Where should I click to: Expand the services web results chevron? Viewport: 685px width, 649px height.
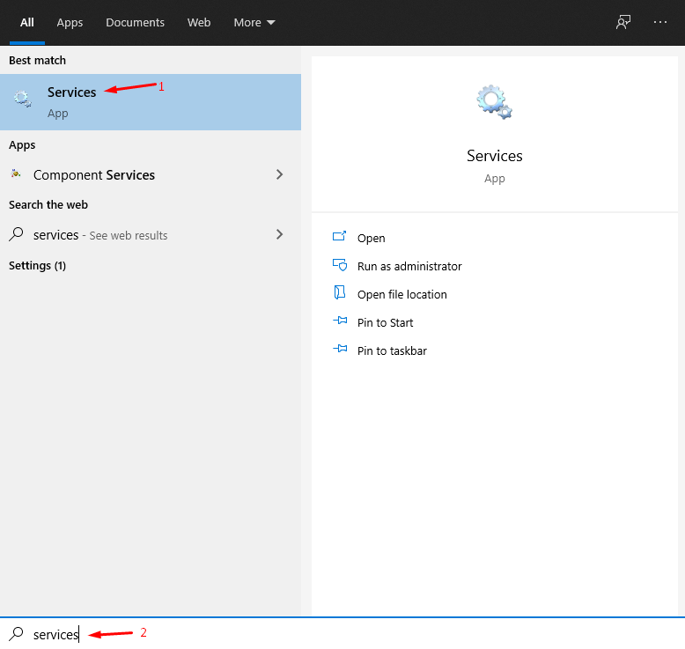280,234
